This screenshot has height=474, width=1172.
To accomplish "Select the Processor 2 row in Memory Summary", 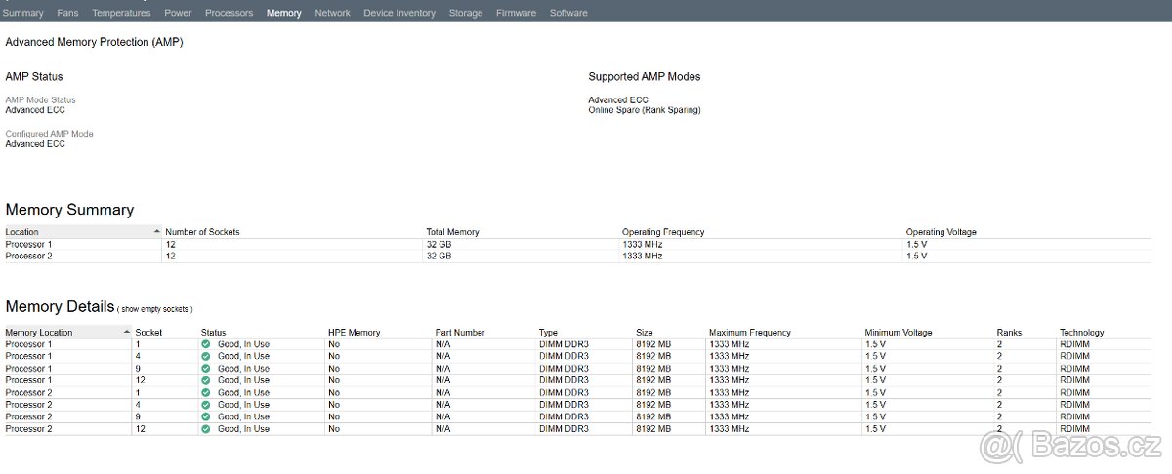I will [29, 256].
